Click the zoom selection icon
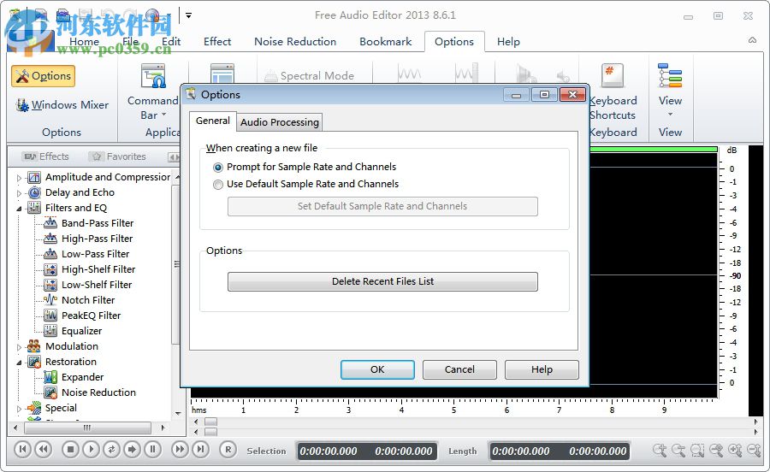 click(x=697, y=450)
